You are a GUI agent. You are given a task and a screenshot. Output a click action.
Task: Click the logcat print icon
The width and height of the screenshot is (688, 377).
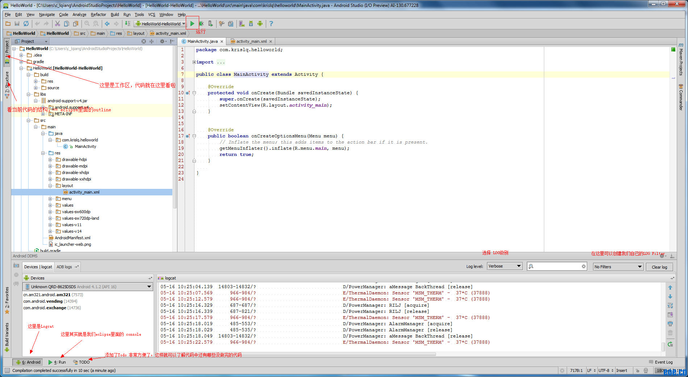pyautogui.click(x=670, y=323)
